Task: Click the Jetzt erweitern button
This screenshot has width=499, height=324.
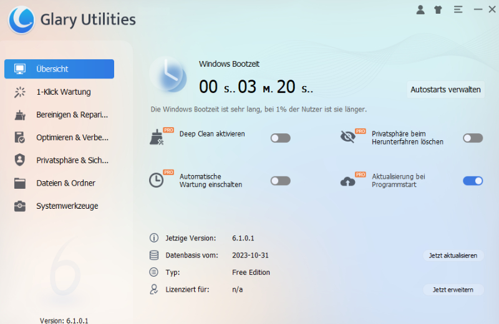Action: click(453, 290)
